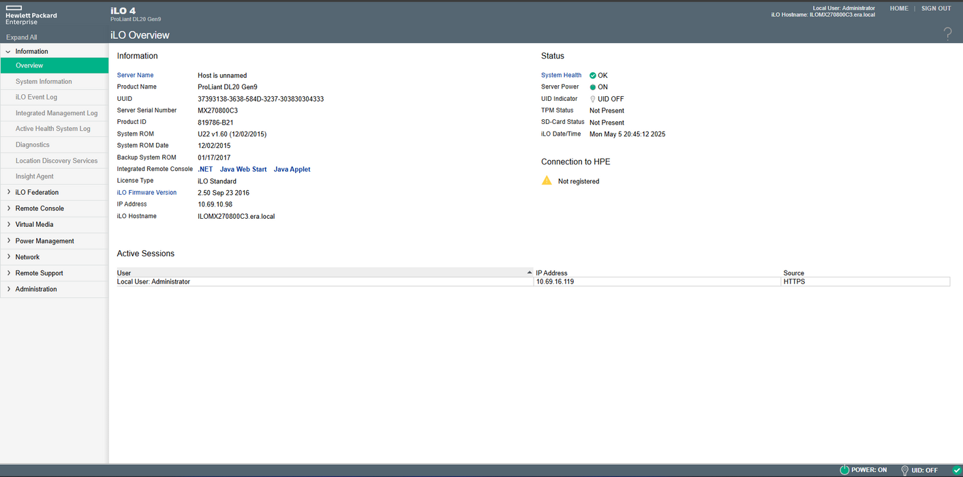Click the power status icon in footer
Screen dimensions: 963x477
pos(844,470)
